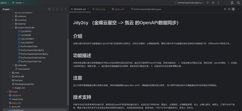Select log4j2.xml file in tree
The image size is (242, 111).
20,88
